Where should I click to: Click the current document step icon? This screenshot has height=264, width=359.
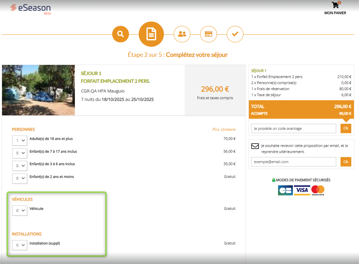[151, 34]
